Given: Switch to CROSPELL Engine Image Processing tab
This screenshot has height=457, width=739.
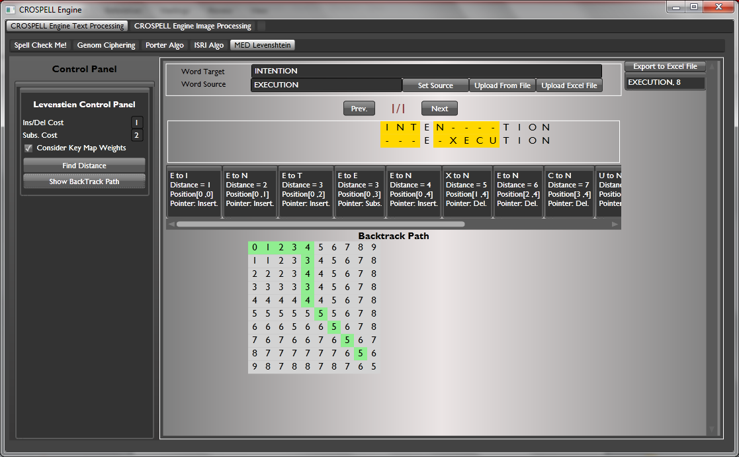Looking at the screenshot, I should (x=193, y=26).
